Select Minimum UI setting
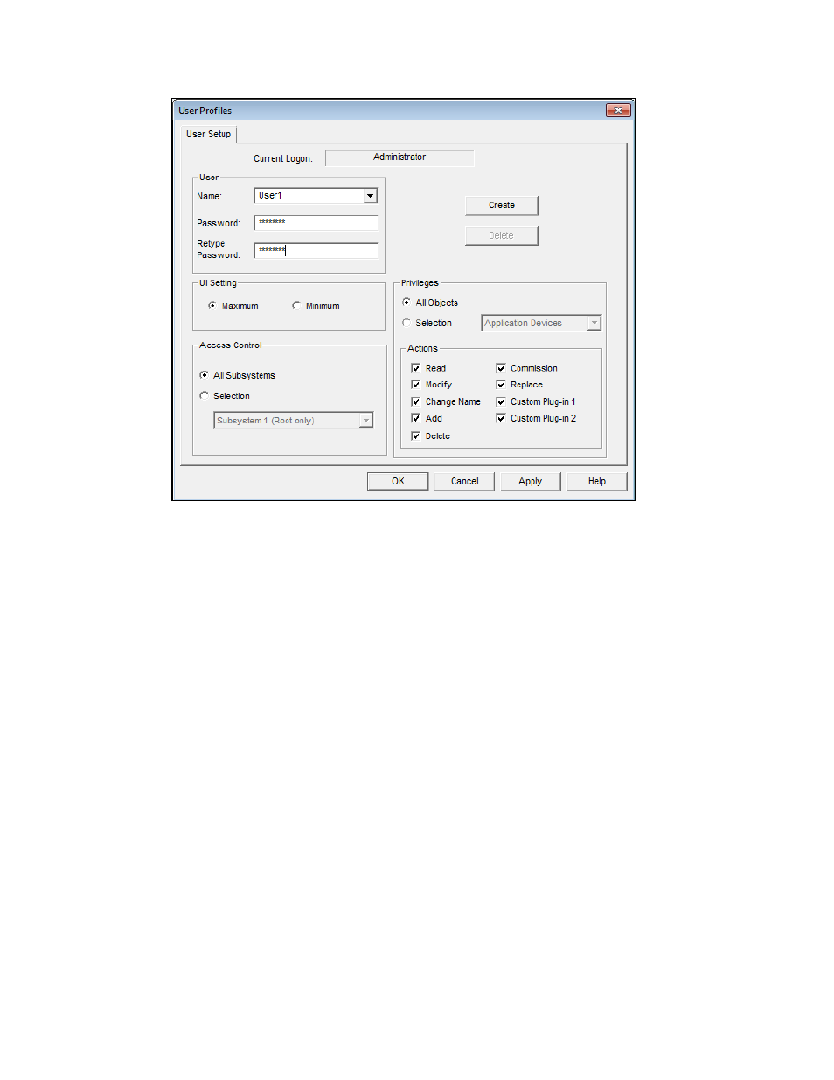This screenshot has height=1080, width=834. (296, 306)
